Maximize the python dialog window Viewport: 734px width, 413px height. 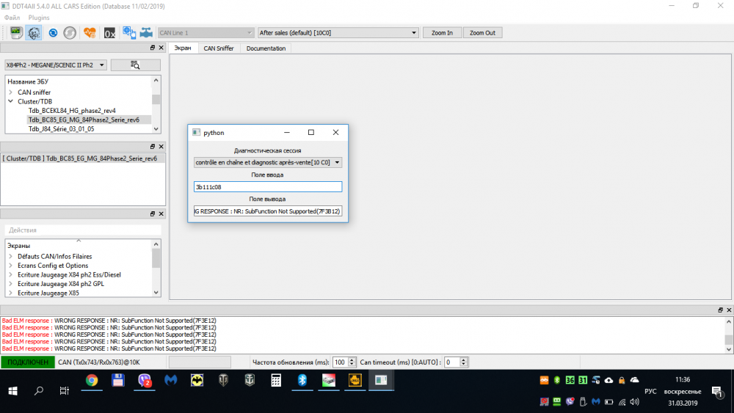pyautogui.click(x=310, y=132)
